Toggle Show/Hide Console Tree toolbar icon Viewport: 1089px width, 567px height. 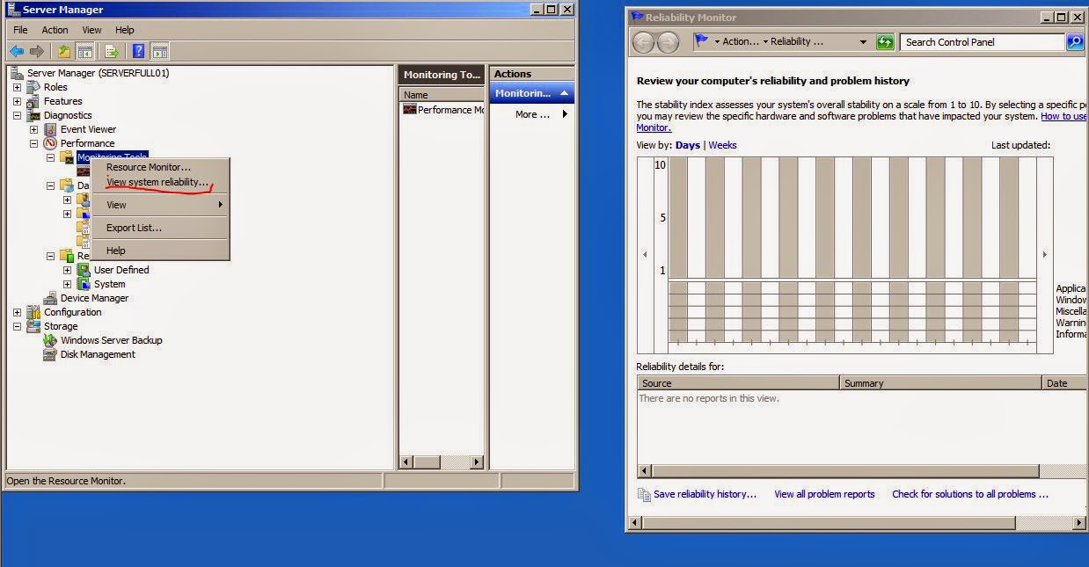click(84, 51)
